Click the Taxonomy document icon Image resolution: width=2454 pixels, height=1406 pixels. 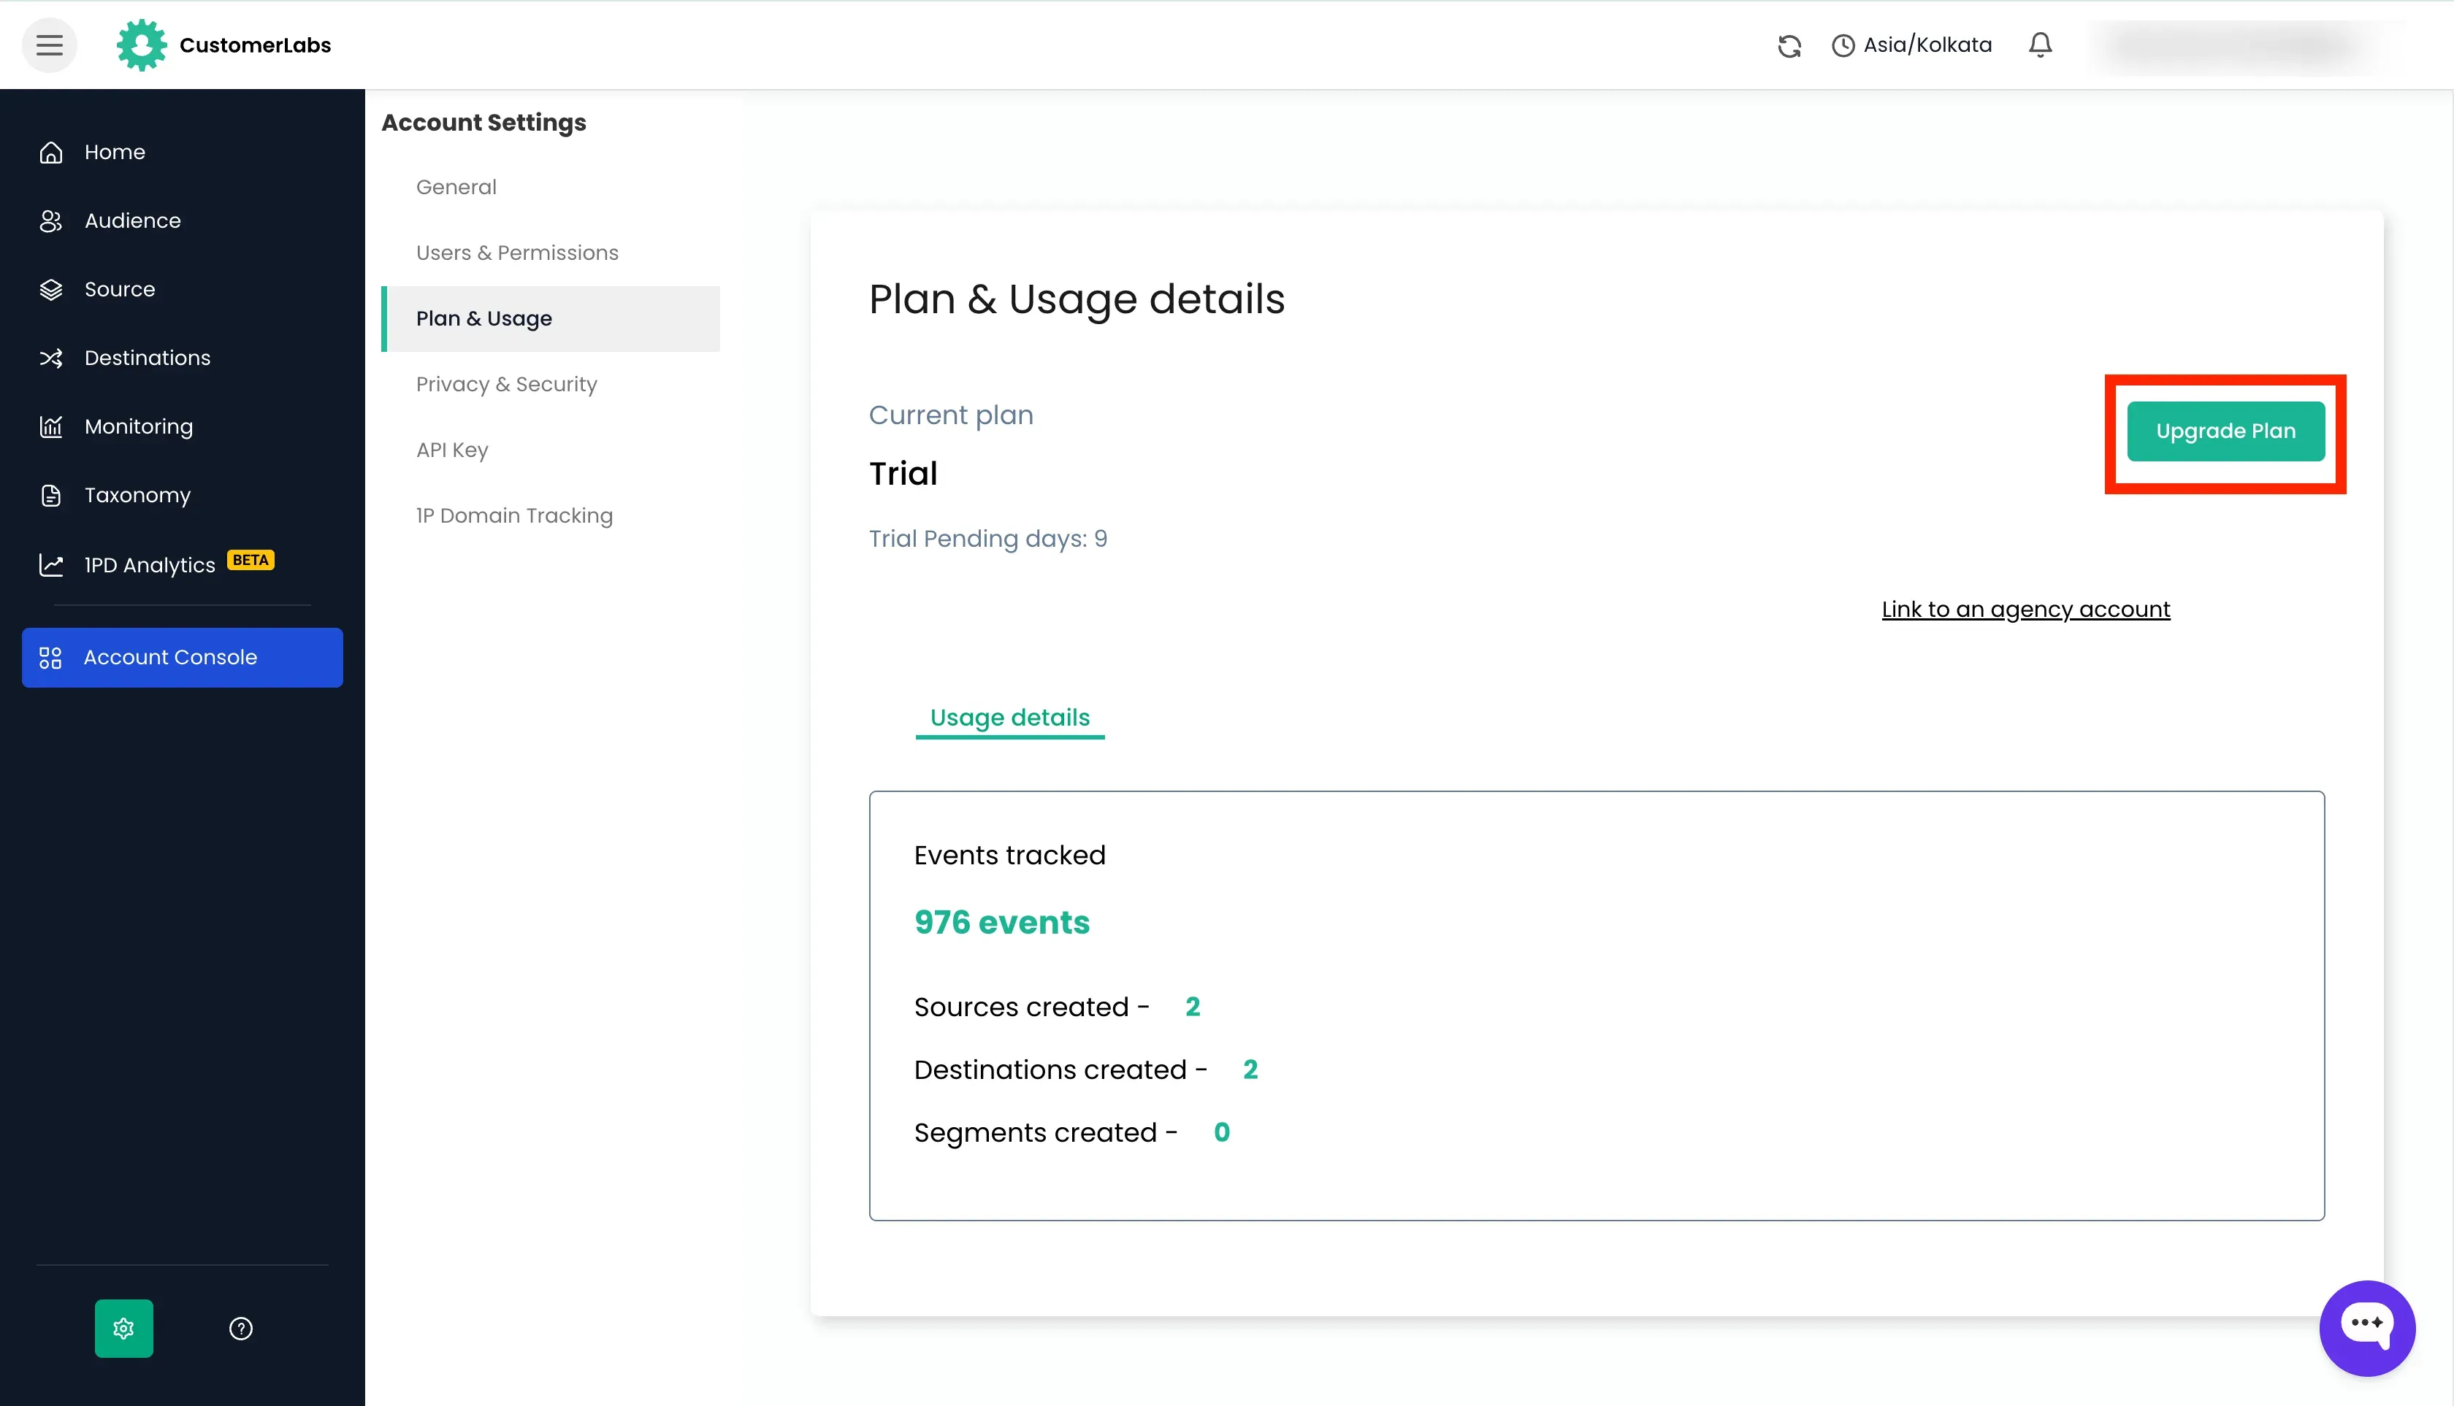(x=51, y=496)
